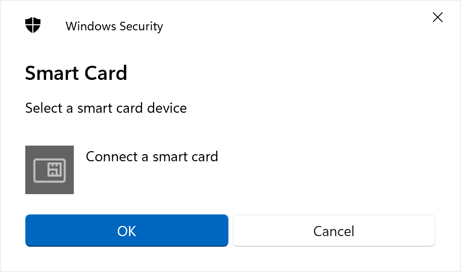Image resolution: width=461 pixels, height=272 pixels.
Task: Click the Select a smart card device prompt
Action: point(106,108)
